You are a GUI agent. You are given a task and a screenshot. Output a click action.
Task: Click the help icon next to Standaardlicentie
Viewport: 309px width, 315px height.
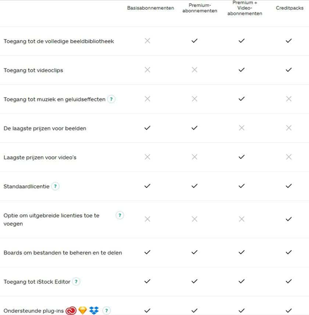(56, 186)
